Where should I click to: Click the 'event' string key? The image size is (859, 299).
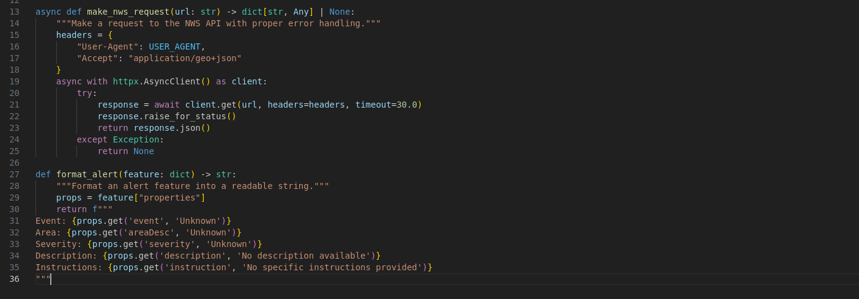(146, 221)
